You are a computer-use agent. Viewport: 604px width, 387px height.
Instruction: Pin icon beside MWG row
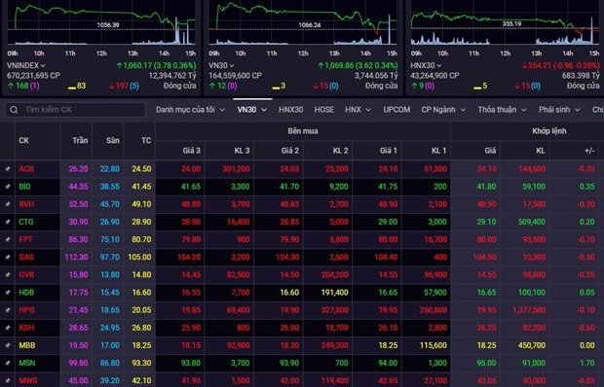point(8,381)
